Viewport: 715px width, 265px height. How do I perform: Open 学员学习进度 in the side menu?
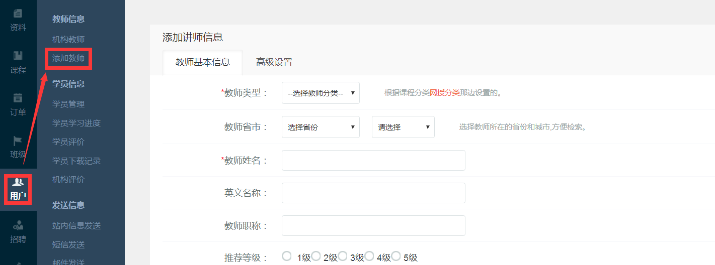(x=76, y=123)
